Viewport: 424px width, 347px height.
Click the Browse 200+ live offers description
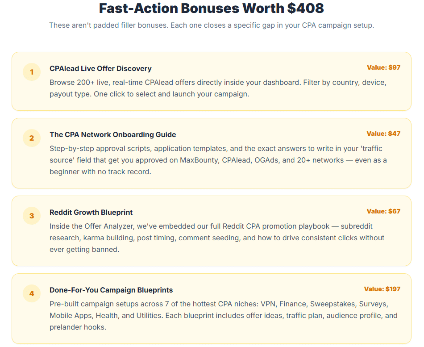click(218, 88)
